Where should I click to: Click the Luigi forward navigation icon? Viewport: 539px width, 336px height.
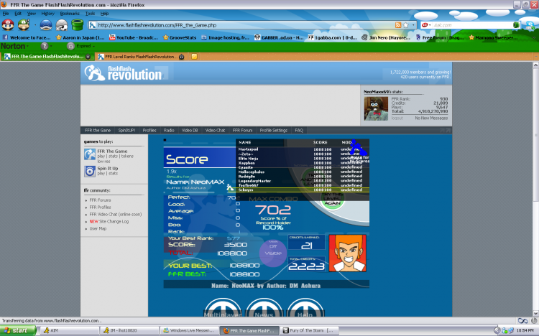tap(24, 24)
